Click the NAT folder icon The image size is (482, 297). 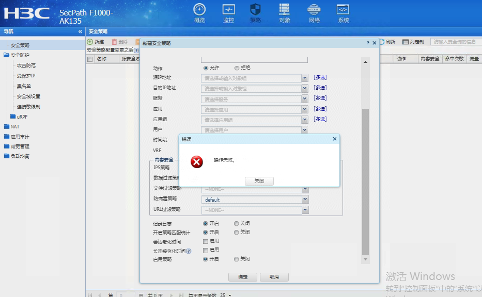point(6,126)
